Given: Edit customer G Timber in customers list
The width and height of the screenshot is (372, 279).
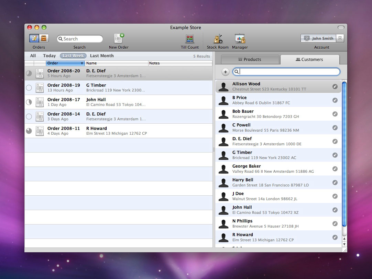Looking at the screenshot, I should click(335, 155).
